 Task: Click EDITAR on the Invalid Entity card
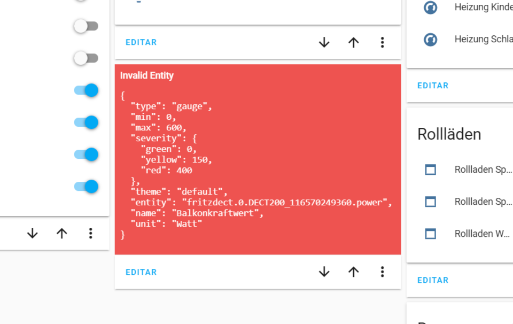pos(141,272)
